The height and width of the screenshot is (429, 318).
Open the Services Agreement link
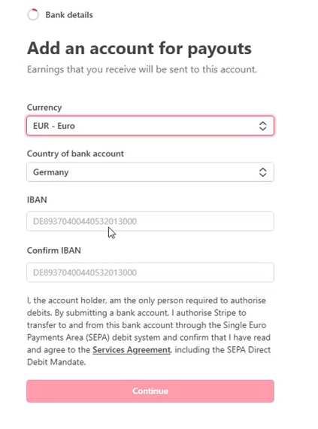pos(132,350)
